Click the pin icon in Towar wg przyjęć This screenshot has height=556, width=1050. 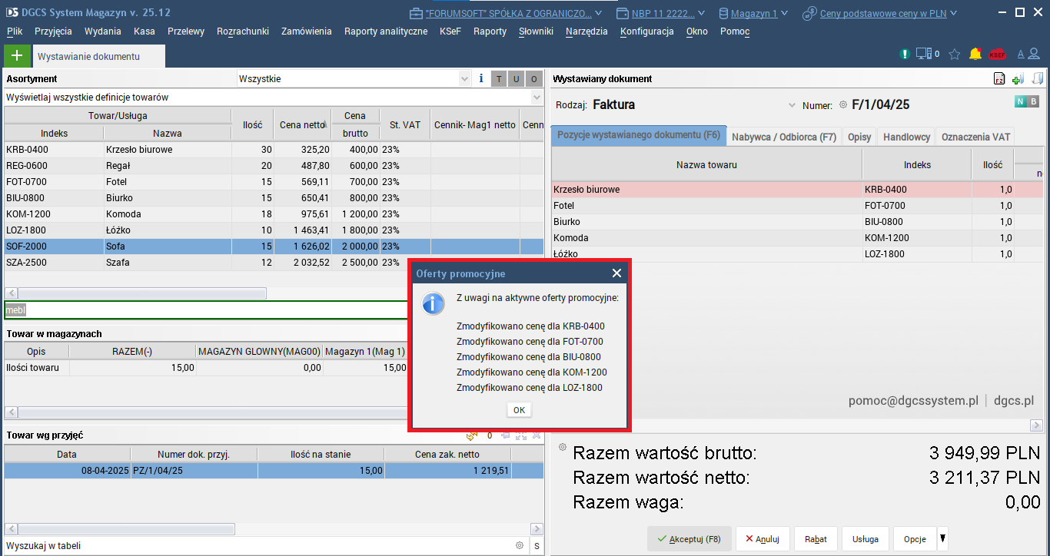(x=505, y=435)
